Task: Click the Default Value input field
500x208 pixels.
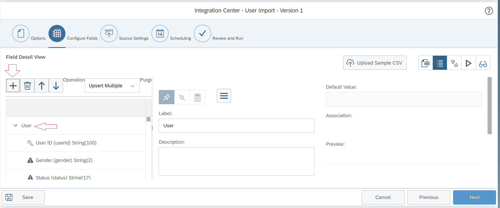Action: 404,99
